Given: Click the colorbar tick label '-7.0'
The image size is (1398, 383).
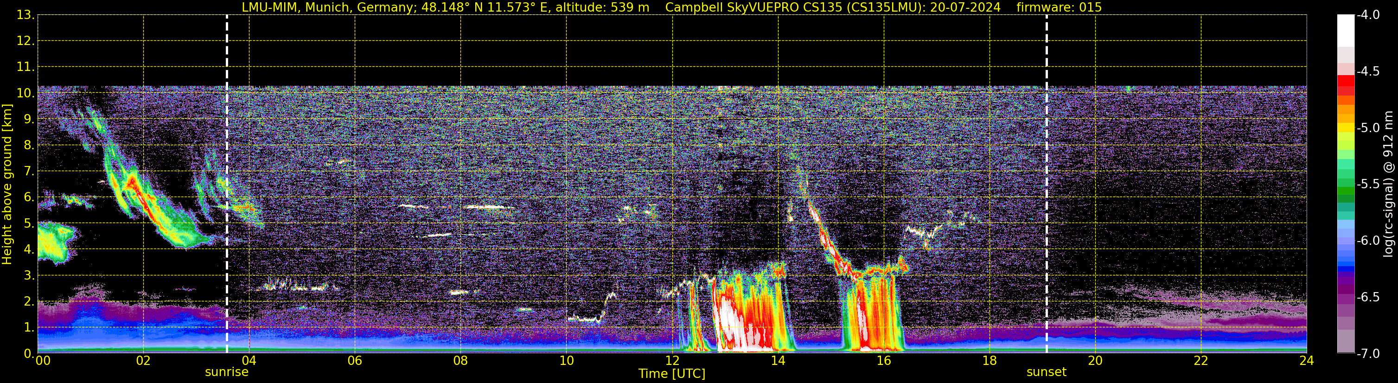Looking at the screenshot, I should (1367, 354).
